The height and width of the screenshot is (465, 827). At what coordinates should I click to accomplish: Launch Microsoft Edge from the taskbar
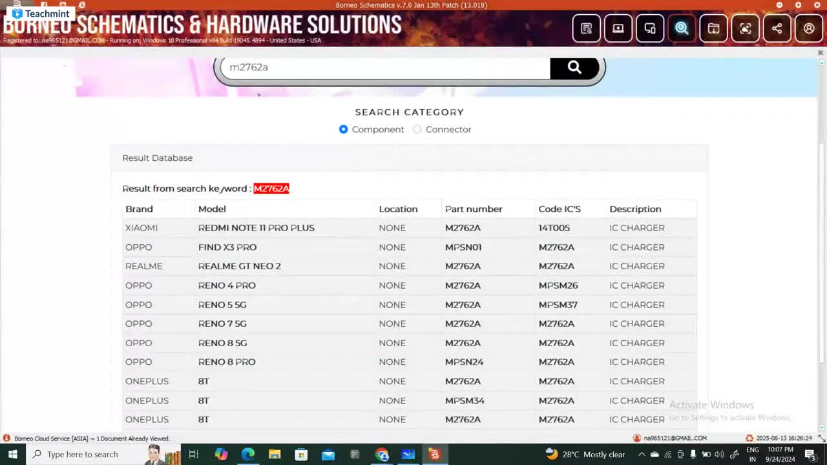(x=248, y=455)
